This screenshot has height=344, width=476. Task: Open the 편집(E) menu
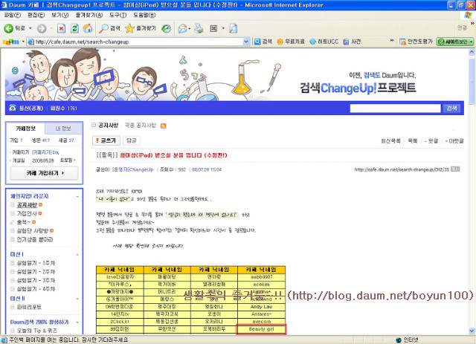36,15
